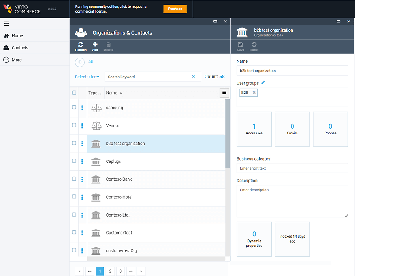The width and height of the screenshot is (395, 280).
Task: Click the Refresh toolbar icon
Action: [81, 47]
